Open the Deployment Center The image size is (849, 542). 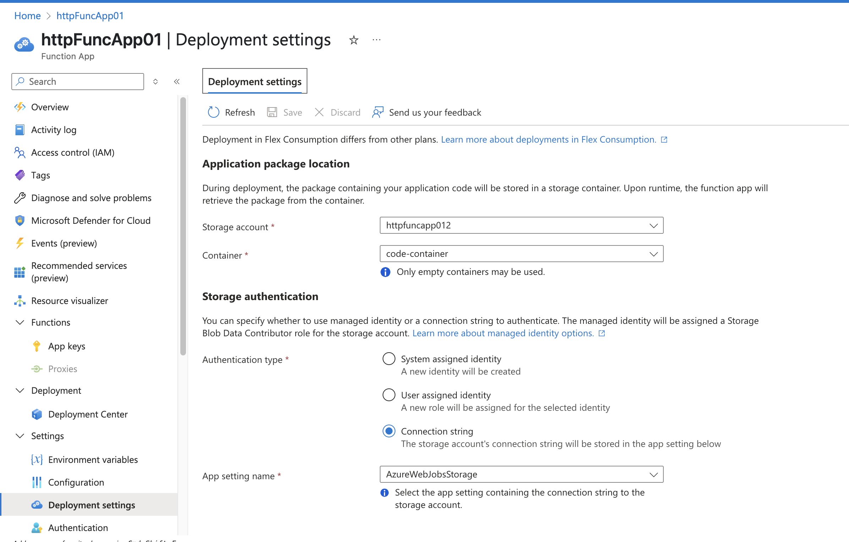click(x=88, y=414)
